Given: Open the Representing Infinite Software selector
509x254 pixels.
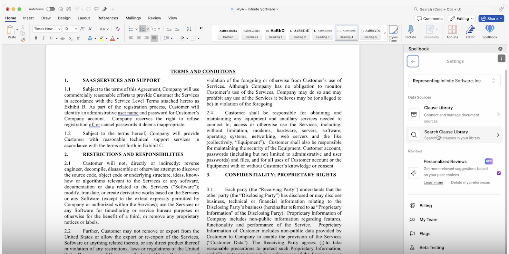Looking at the screenshot, I should 454,81.
